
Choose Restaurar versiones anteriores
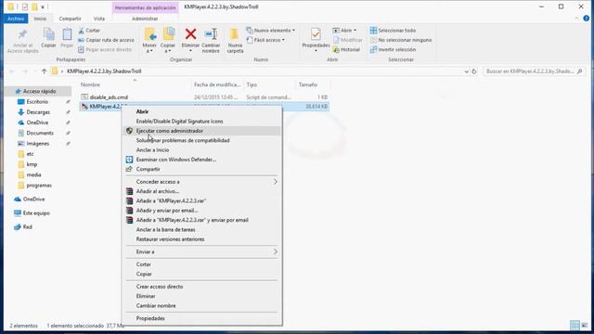click(202, 239)
